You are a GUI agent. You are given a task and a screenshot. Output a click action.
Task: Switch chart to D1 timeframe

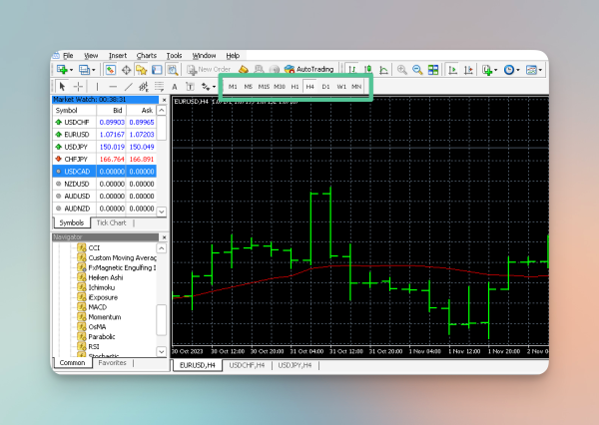click(325, 87)
